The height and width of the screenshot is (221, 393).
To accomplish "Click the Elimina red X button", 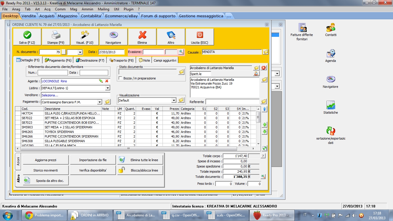I will tap(142, 37).
